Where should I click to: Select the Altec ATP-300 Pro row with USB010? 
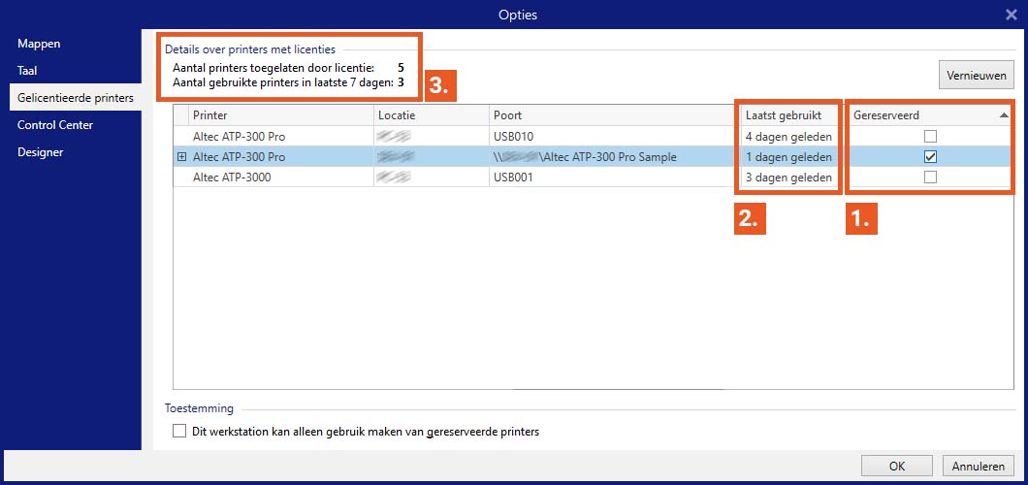click(x=594, y=137)
